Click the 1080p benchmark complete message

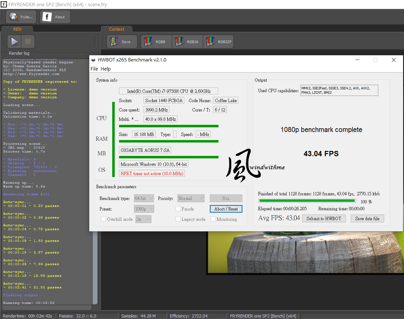[x=321, y=129]
